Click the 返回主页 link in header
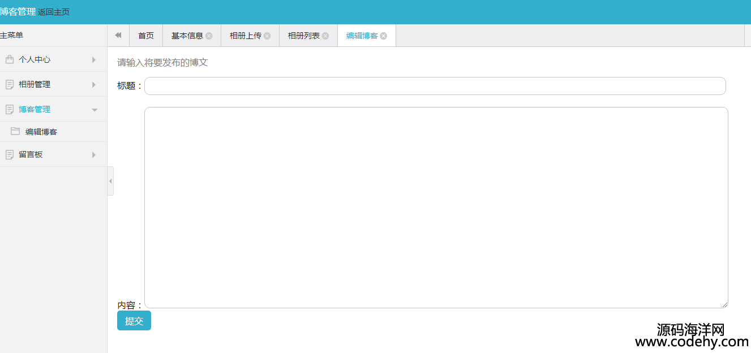The height and width of the screenshot is (353, 751). tap(54, 12)
